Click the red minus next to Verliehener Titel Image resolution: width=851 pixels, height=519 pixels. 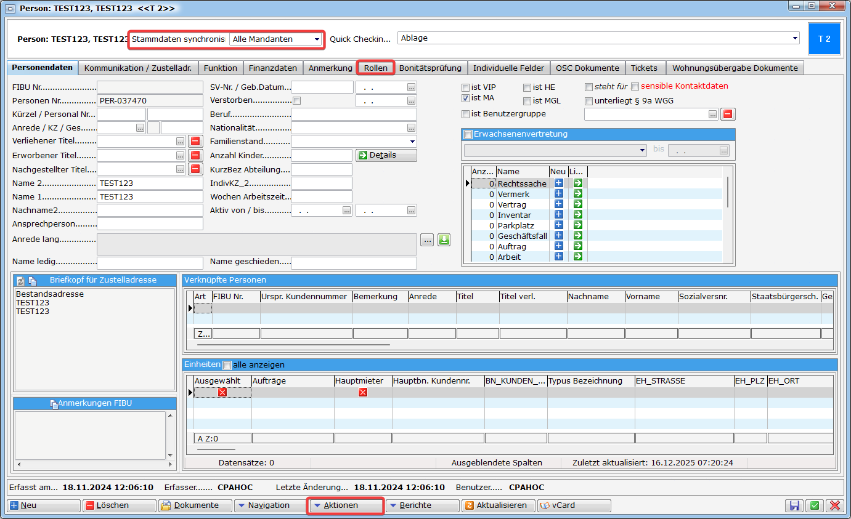(x=195, y=142)
